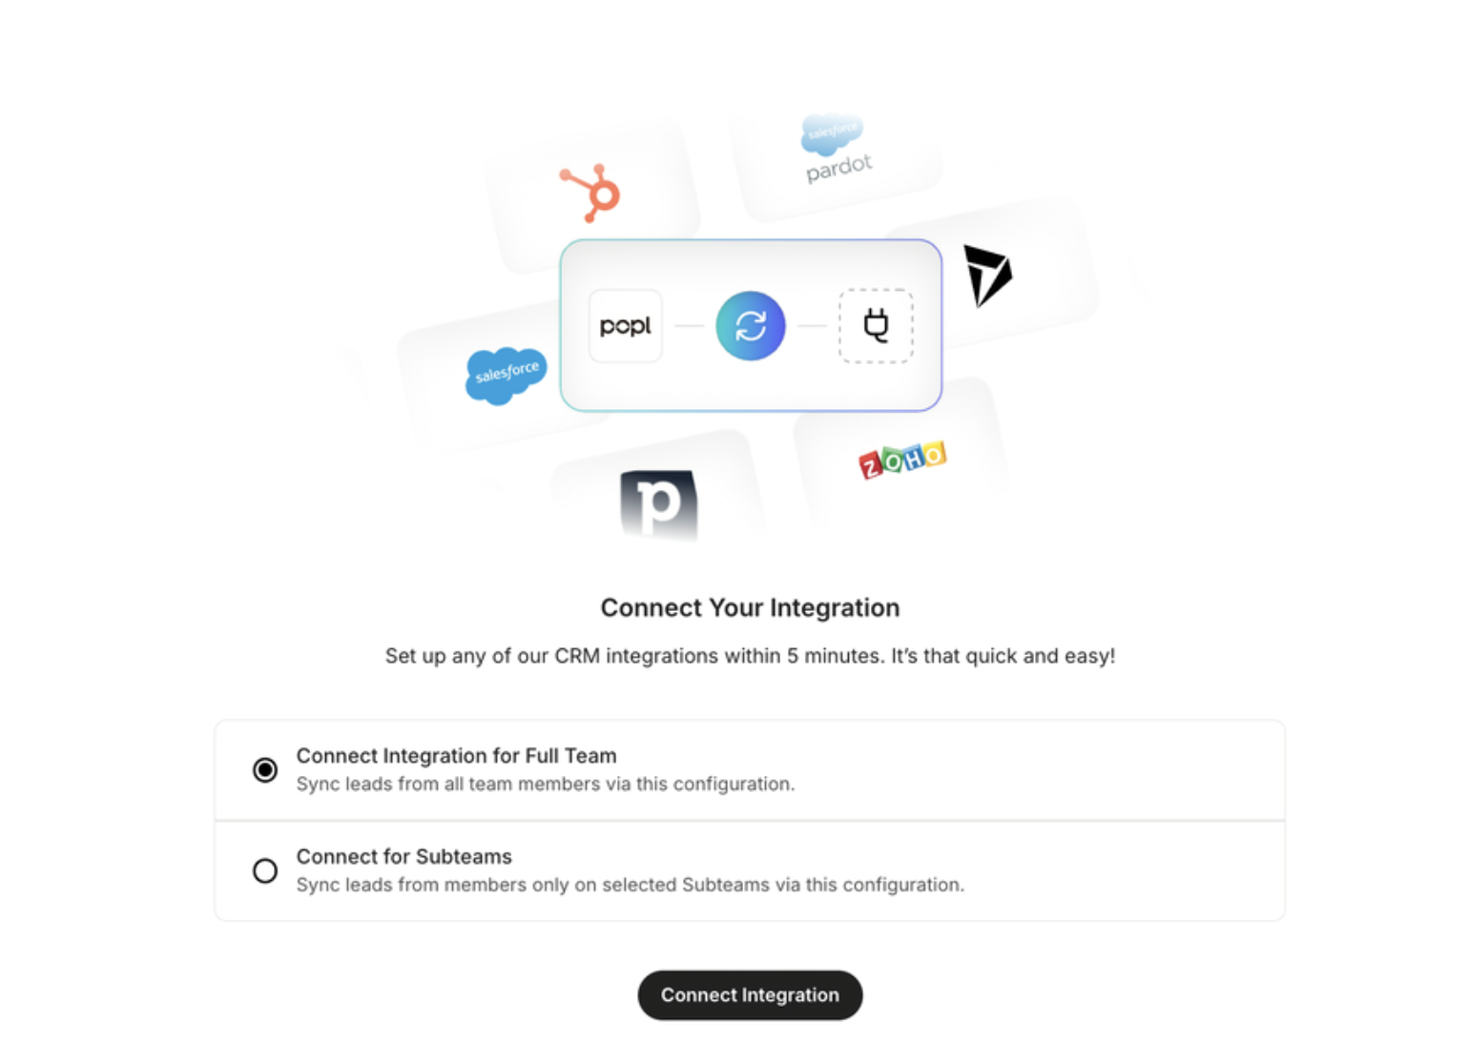The height and width of the screenshot is (1062, 1469).
Task: Click the full team sync leads description
Action: click(x=545, y=784)
